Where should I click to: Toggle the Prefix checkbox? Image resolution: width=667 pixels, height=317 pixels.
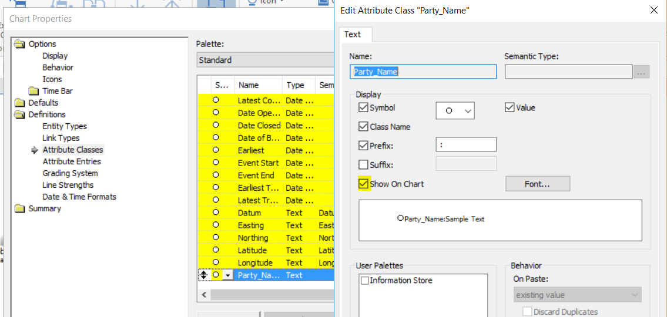pyautogui.click(x=363, y=146)
